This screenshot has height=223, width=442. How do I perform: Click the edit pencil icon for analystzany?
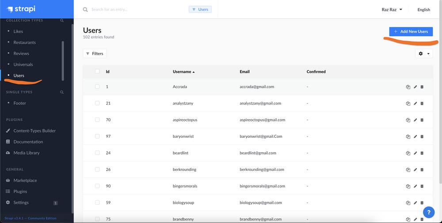415,103
